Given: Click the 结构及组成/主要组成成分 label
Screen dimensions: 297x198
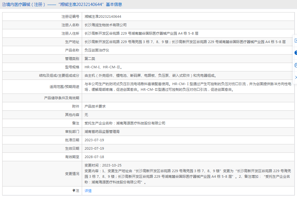Looking at the screenshot, I should tap(59, 76).
